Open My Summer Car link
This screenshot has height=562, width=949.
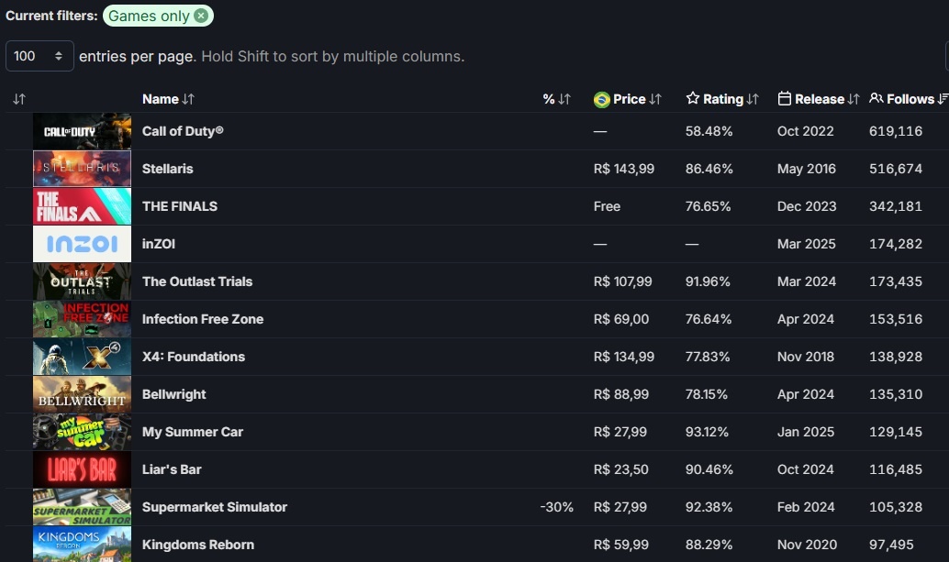[x=193, y=432]
